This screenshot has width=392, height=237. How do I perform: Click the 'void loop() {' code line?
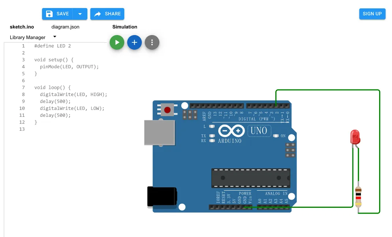53,88
